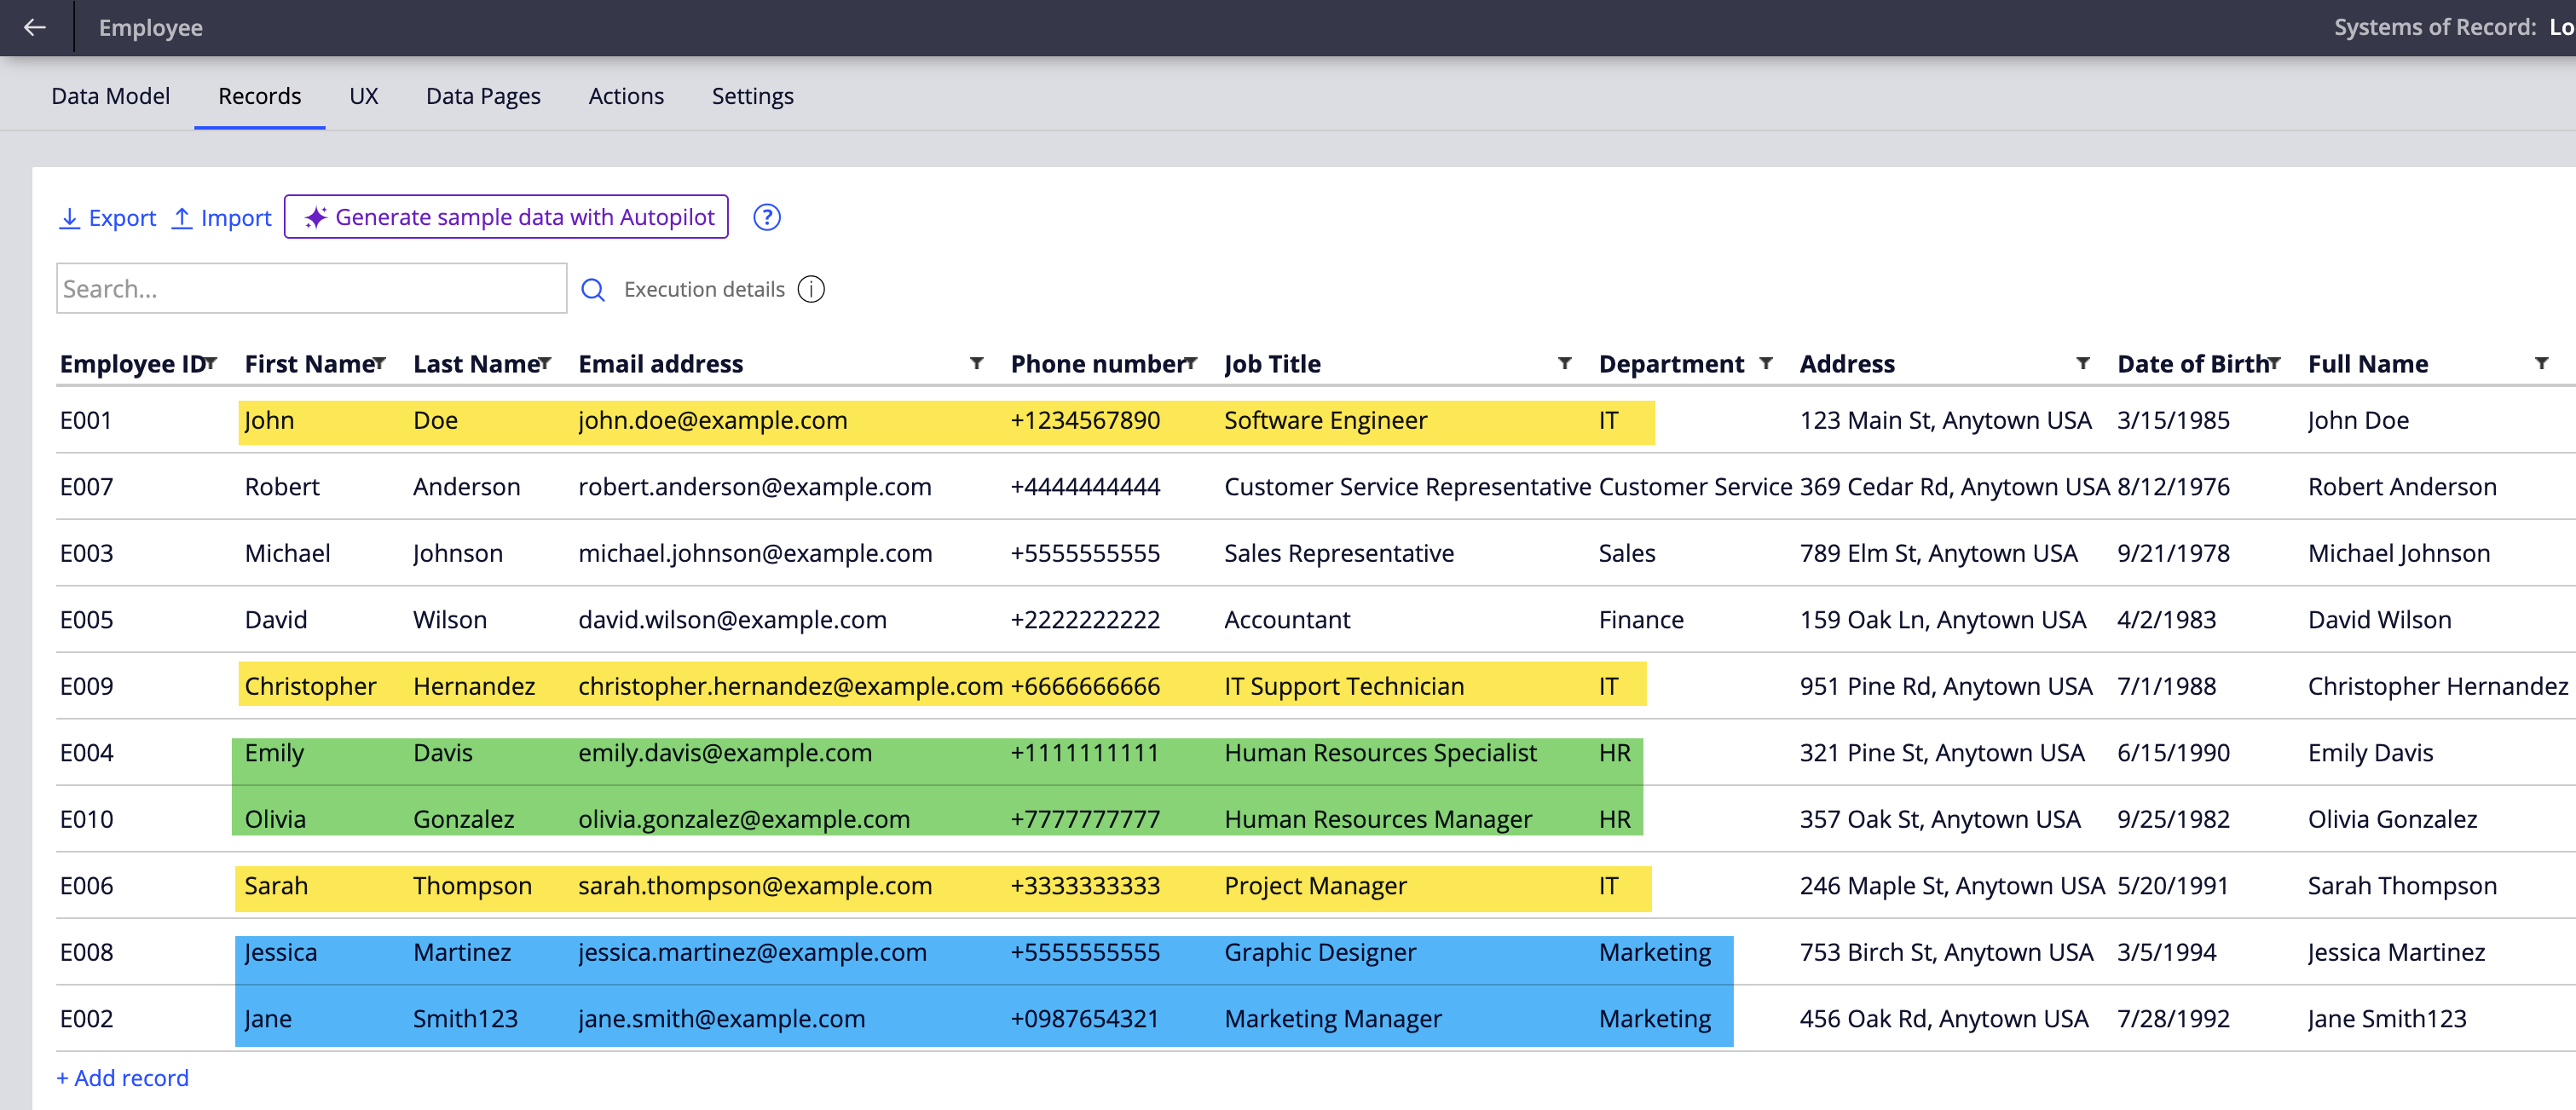The width and height of the screenshot is (2576, 1110).
Task: Open the Employee ID column filter
Action: [x=210, y=363]
